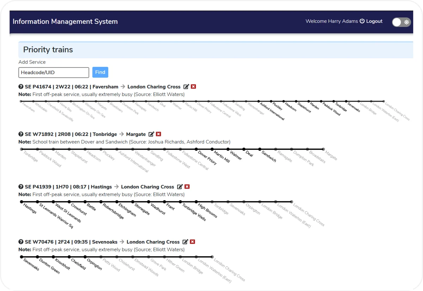Select the Knockholt stop on 2F24 line

53,257
